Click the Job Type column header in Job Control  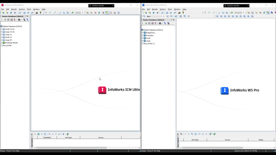pyautogui.click(x=68, y=137)
